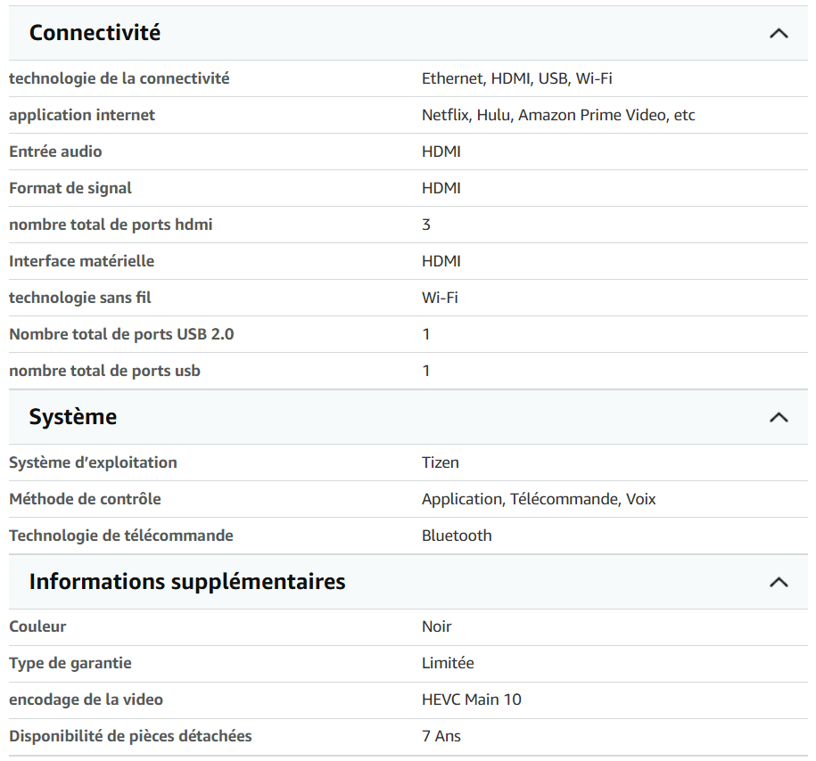Click the 'encodage de la video' label

coord(86,700)
